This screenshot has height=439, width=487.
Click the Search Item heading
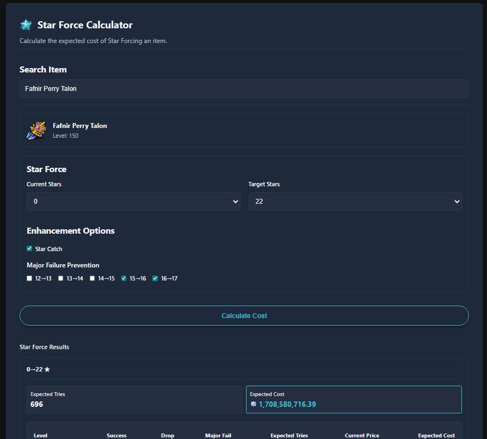click(43, 69)
